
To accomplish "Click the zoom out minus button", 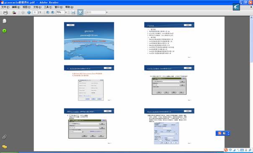I will coord(48,12).
